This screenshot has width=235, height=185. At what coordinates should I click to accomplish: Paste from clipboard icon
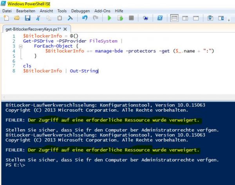60,18
